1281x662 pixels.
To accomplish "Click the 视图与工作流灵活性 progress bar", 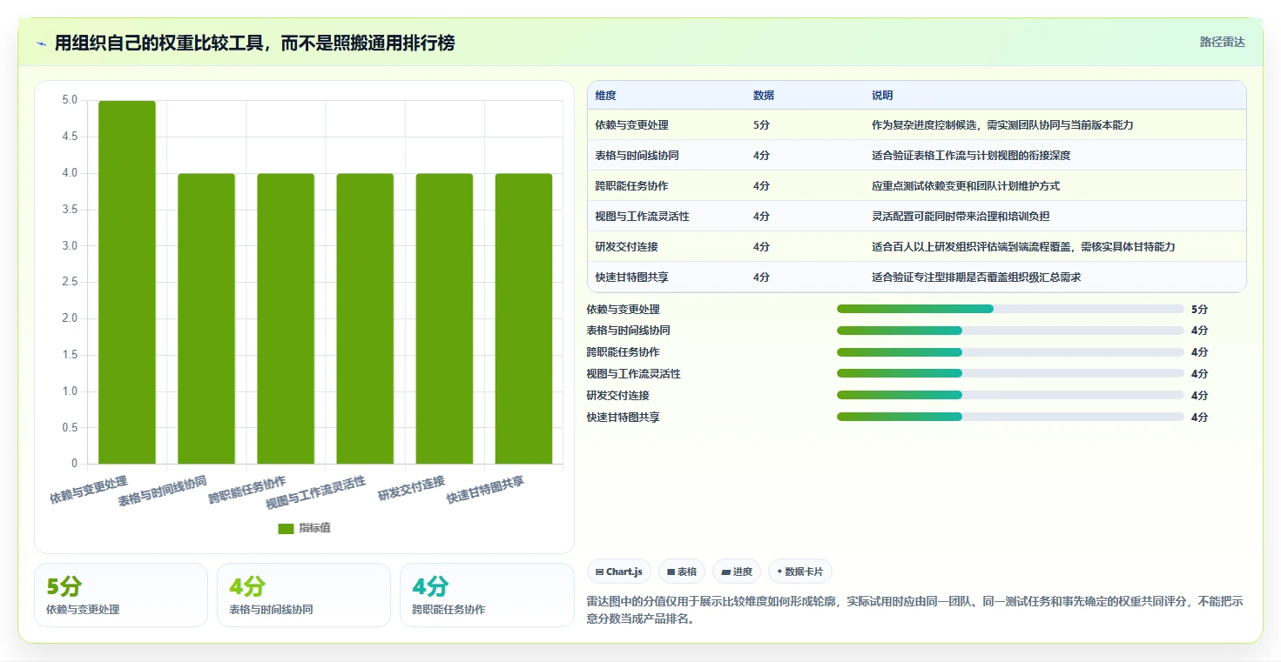I will coord(1010,373).
